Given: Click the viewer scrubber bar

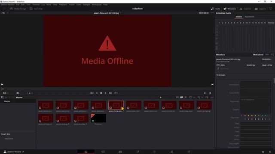Looking at the screenshot, I should click(x=107, y=89).
